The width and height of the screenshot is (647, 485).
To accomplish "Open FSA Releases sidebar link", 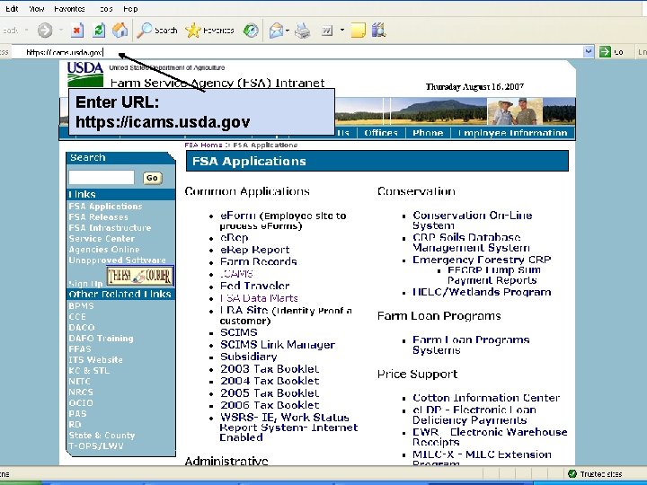I will 98,217.
